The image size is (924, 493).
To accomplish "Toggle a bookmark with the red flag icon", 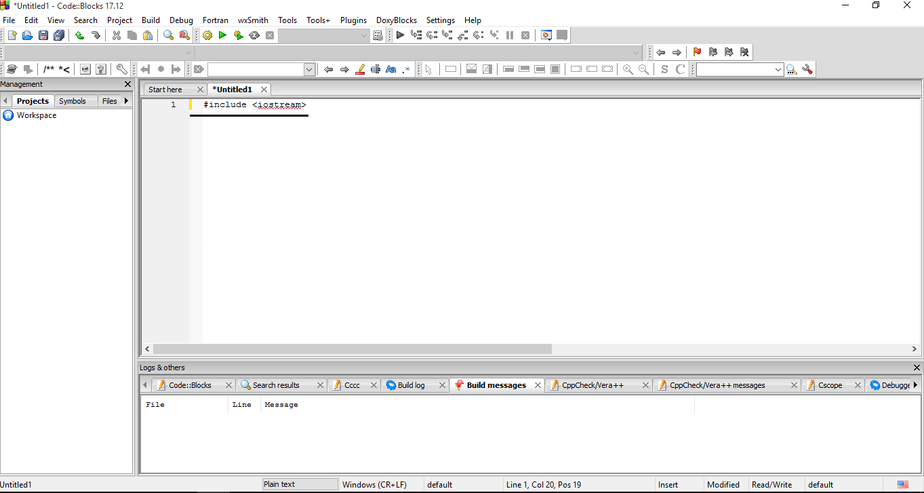I will coord(697,52).
